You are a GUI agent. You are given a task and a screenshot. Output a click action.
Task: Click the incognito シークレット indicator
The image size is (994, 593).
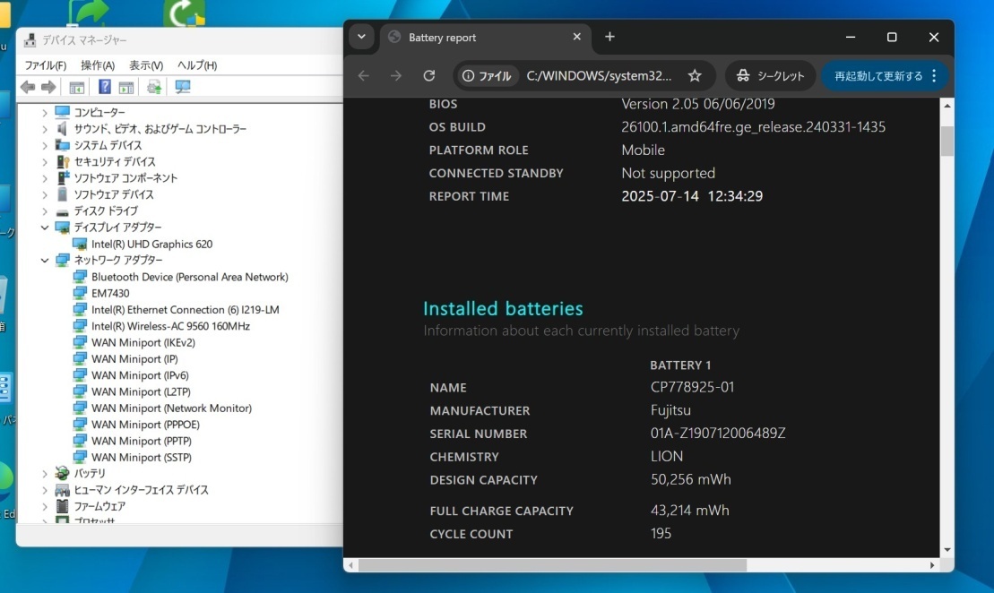(770, 76)
